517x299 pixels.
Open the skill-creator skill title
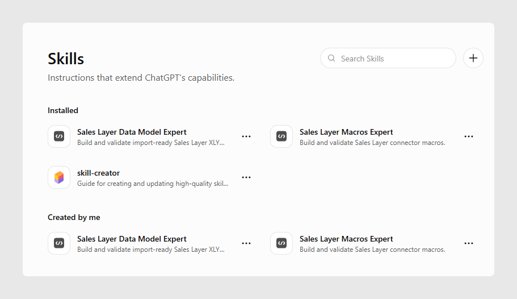tap(98, 173)
